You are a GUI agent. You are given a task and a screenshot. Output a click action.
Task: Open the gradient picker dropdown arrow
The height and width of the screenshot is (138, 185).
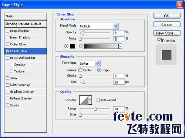tap(120, 46)
